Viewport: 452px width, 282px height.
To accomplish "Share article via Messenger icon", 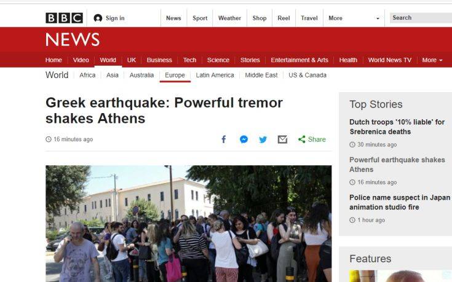I will [x=244, y=139].
